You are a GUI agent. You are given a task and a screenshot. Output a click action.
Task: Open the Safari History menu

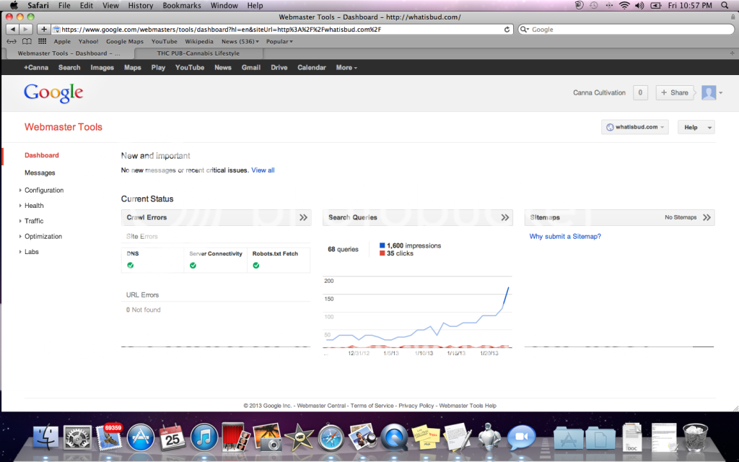click(141, 6)
